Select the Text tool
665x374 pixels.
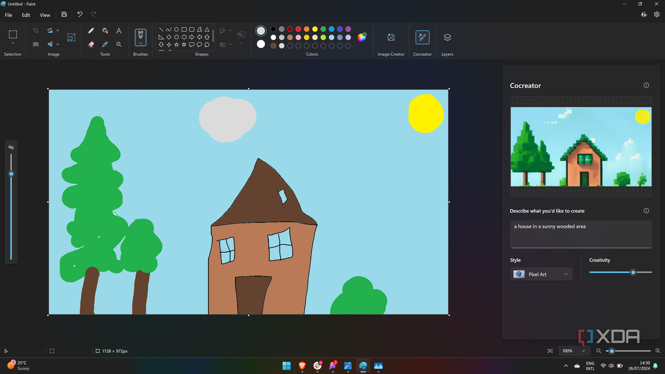[x=118, y=30]
